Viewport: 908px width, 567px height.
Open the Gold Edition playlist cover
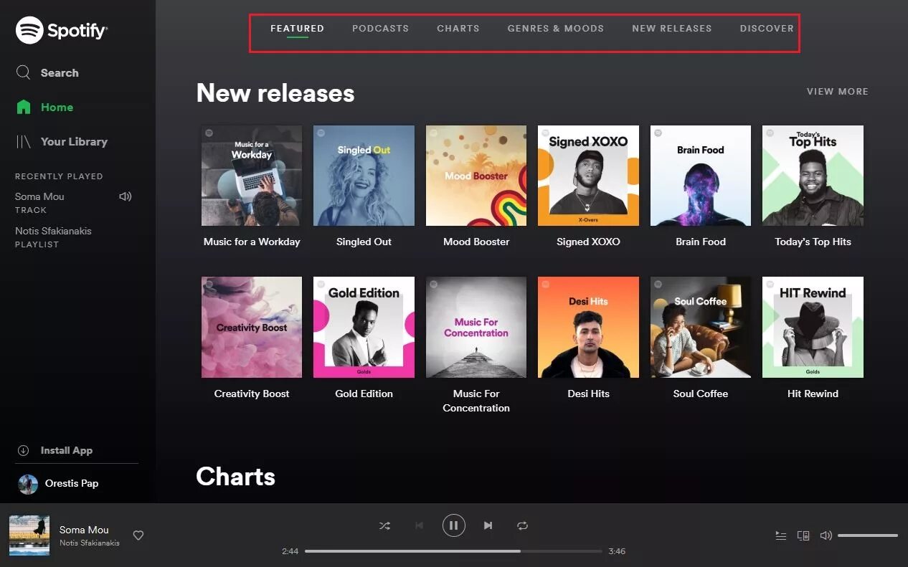[364, 327]
